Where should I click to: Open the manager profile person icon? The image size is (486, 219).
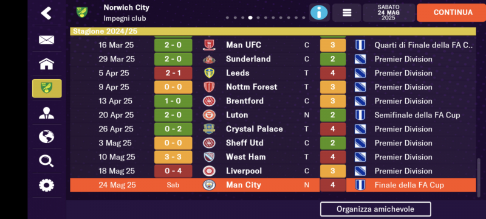pyautogui.click(x=47, y=113)
